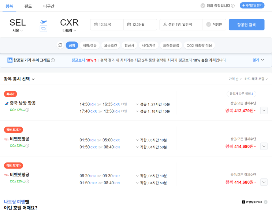Click CO2 info icon for 06:20 비엣젯항공 flight
The image size is (272, 211).
(x=27, y=181)
